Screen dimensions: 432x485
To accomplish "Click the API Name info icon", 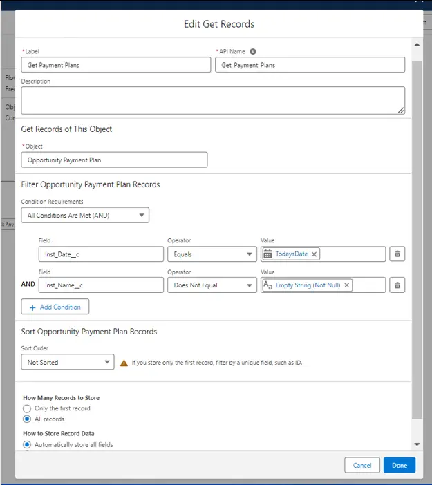I will 253,51.
